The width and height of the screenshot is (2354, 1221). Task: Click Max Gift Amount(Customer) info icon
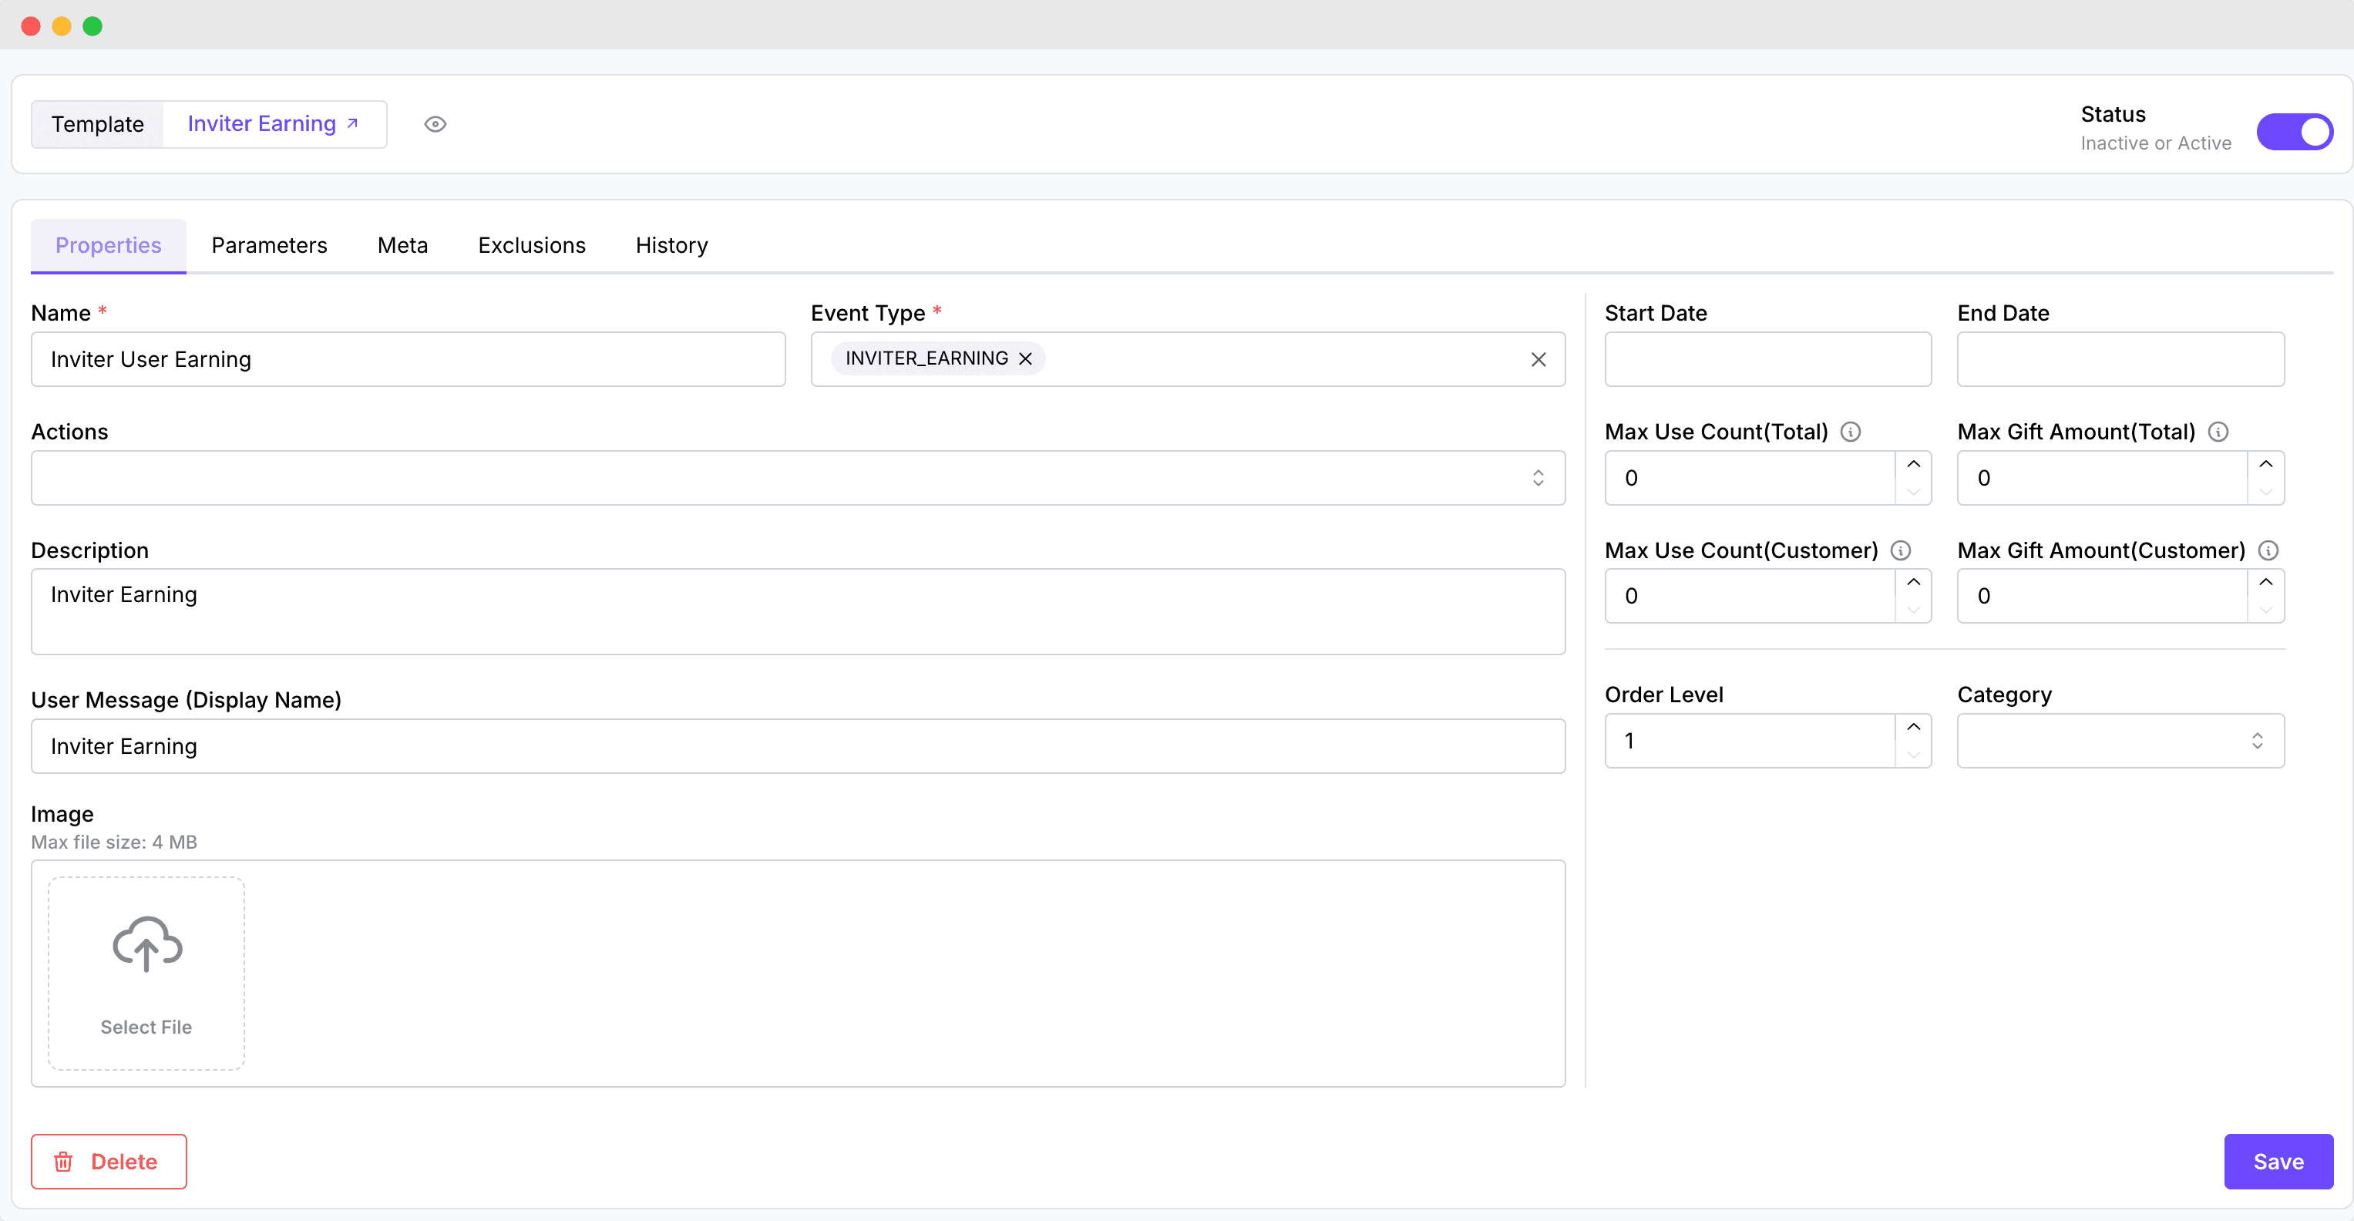pyautogui.click(x=2268, y=550)
